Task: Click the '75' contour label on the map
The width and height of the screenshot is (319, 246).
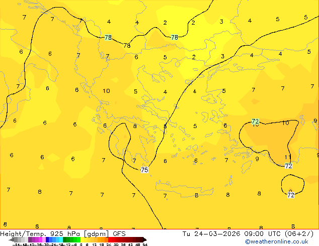Action: [144, 170]
